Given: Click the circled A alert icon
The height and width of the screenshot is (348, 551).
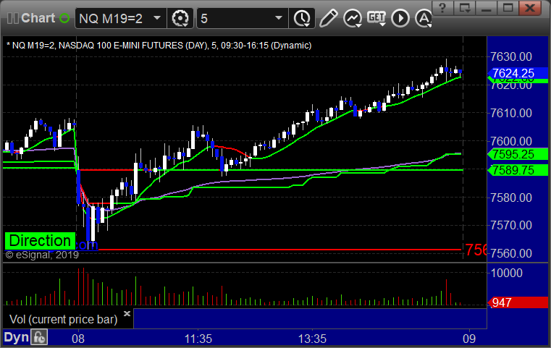Looking at the screenshot, I should pyautogui.click(x=424, y=18).
